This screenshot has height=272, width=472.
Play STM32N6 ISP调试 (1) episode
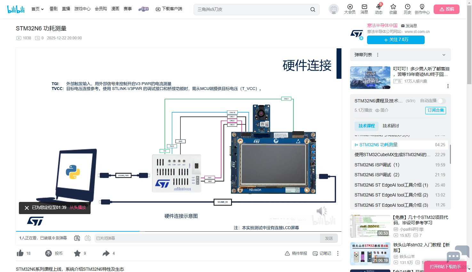click(400, 165)
